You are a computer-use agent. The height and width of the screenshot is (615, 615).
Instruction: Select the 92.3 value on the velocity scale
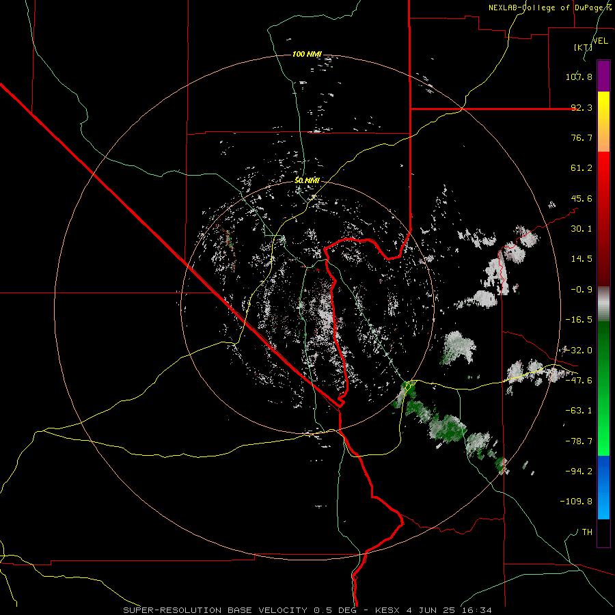[x=582, y=107]
